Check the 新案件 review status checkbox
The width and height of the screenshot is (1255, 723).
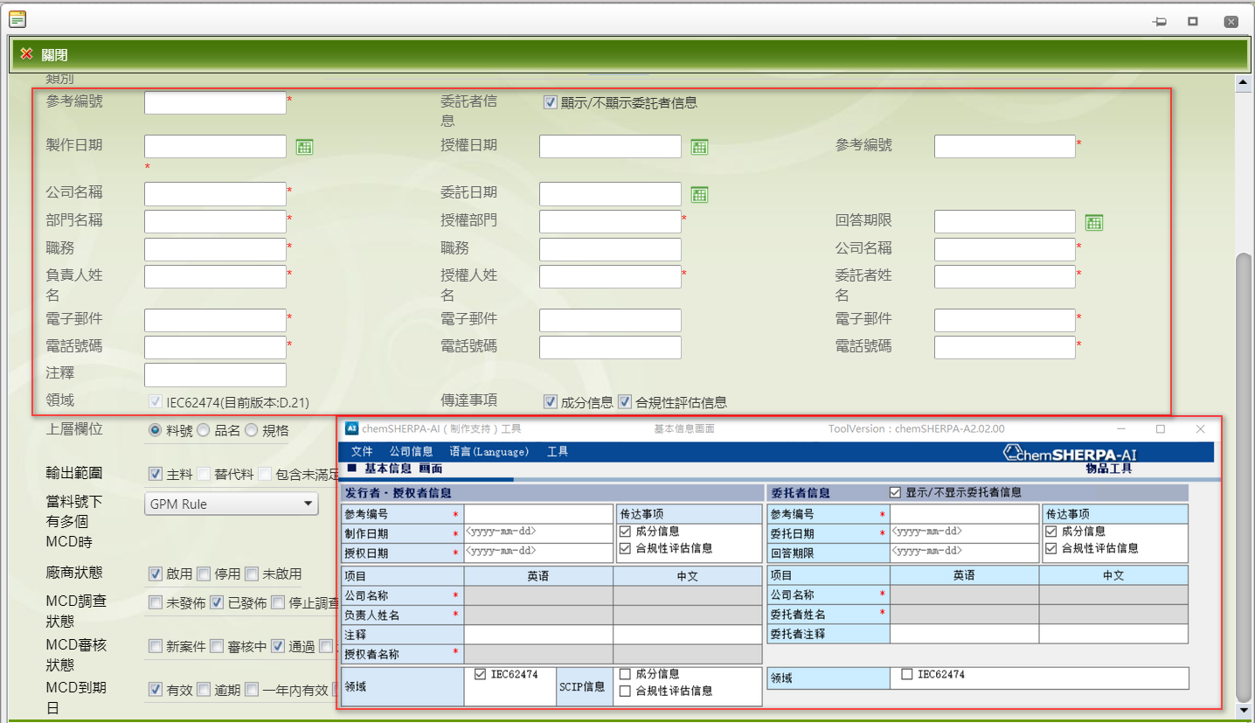(x=156, y=646)
